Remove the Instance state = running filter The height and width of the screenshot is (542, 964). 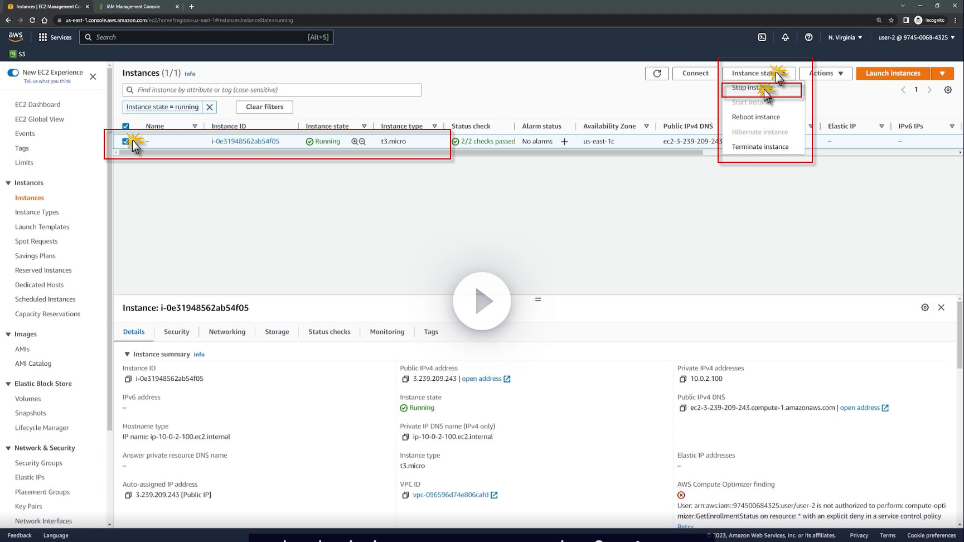pyautogui.click(x=210, y=107)
